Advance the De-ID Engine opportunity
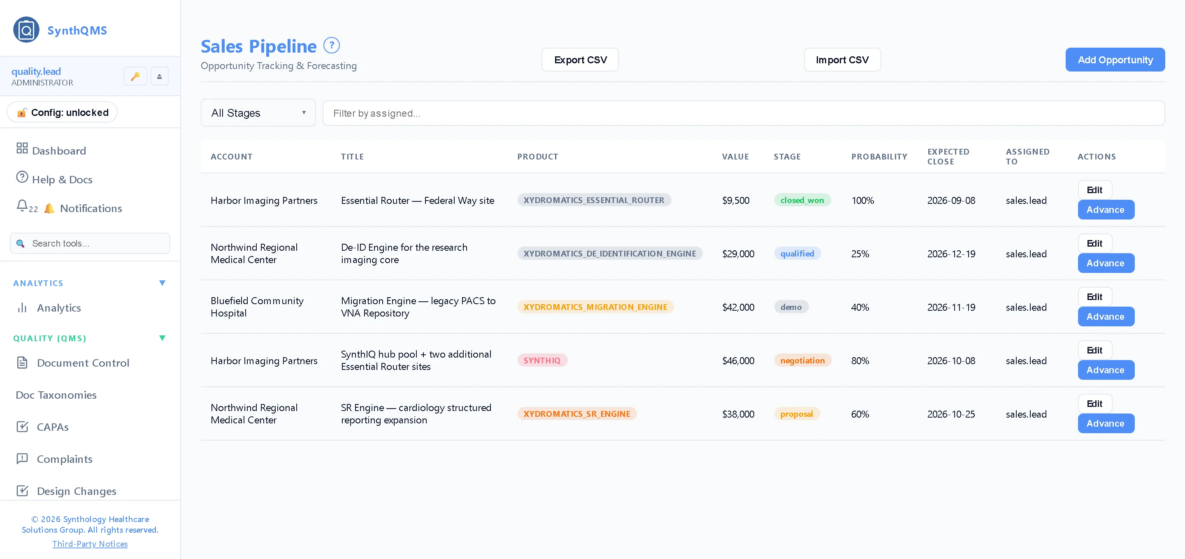This screenshot has width=1185, height=559. pos(1106,263)
